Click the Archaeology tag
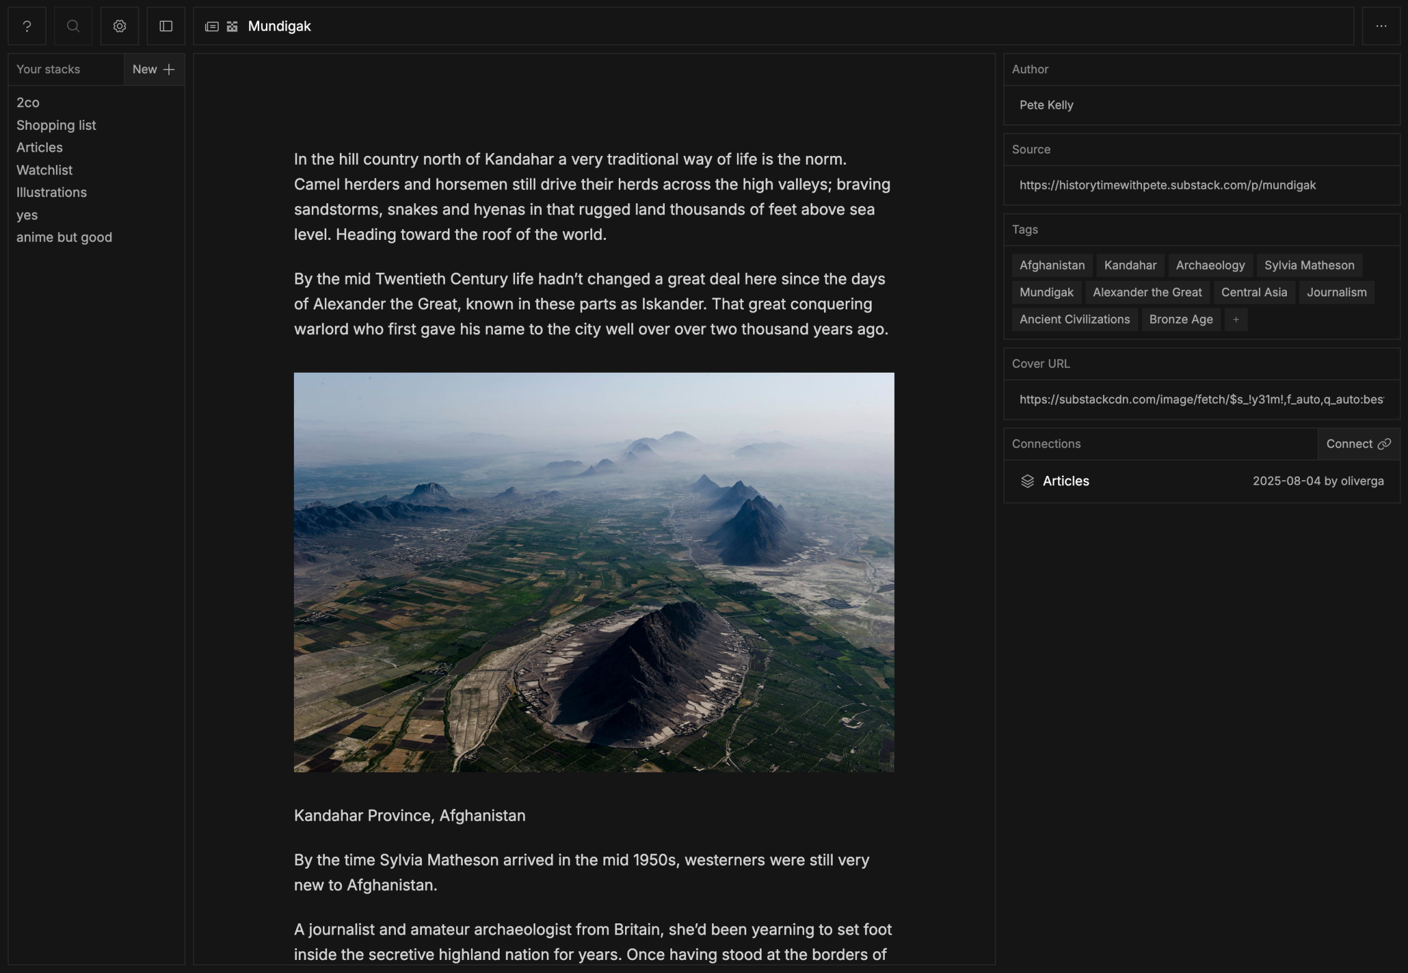 click(1210, 265)
